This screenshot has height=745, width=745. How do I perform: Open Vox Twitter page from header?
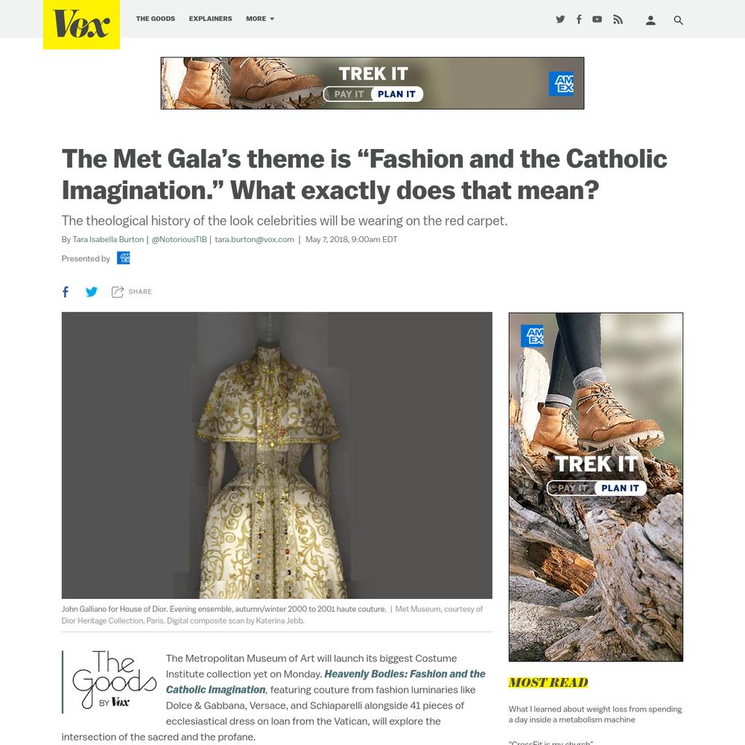560,19
